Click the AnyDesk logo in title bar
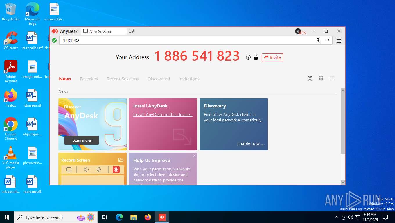The image size is (395, 223). tap(55, 31)
